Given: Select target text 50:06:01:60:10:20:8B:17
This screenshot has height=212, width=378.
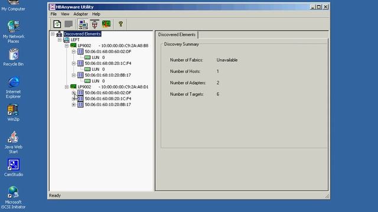Looking at the screenshot, I should point(107,105).
